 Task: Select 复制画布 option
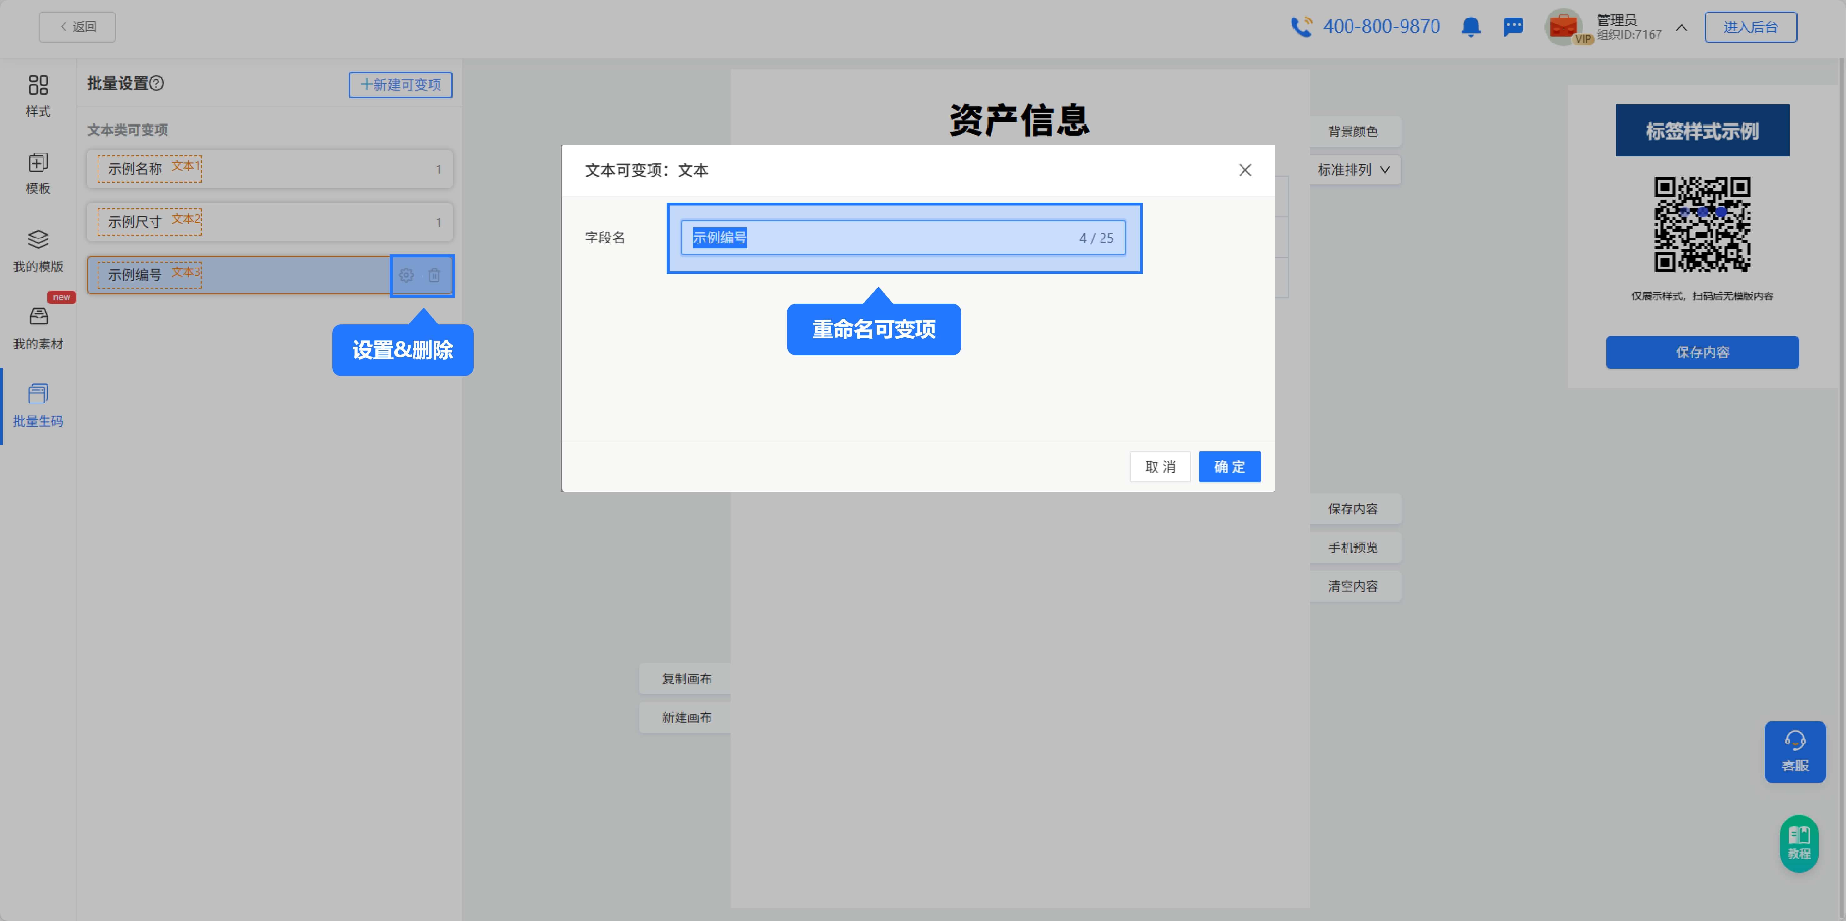(x=685, y=678)
